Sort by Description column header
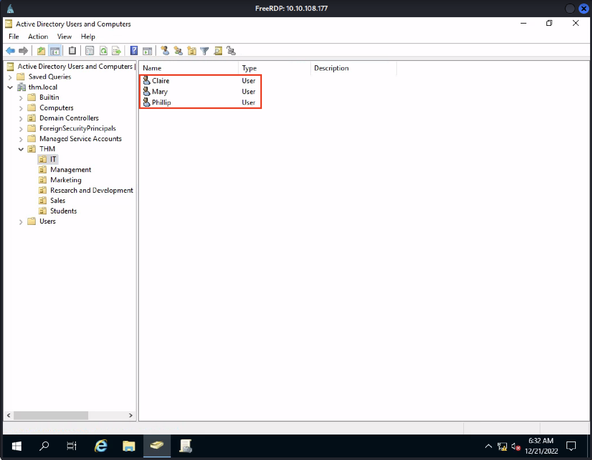592x460 pixels. coord(354,68)
